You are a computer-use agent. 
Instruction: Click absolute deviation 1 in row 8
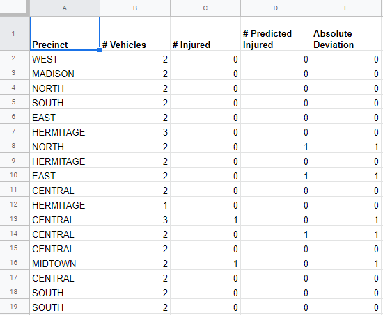tap(346, 145)
